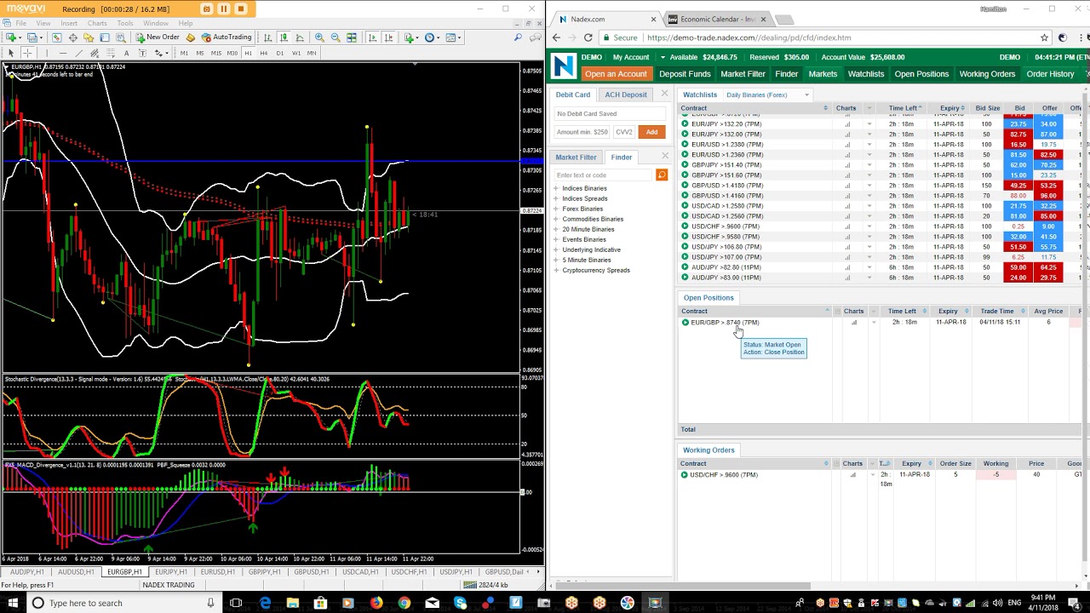Click the CVV2 input field
This screenshot has width=1090, height=613.
[x=624, y=132]
